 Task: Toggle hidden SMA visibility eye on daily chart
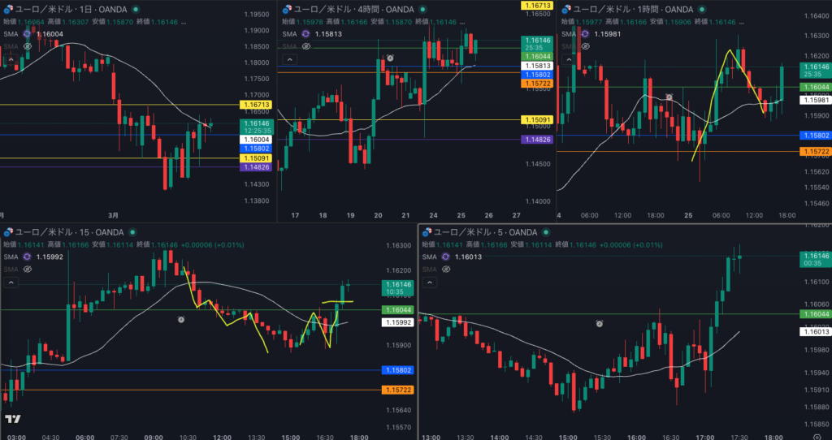[x=28, y=46]
